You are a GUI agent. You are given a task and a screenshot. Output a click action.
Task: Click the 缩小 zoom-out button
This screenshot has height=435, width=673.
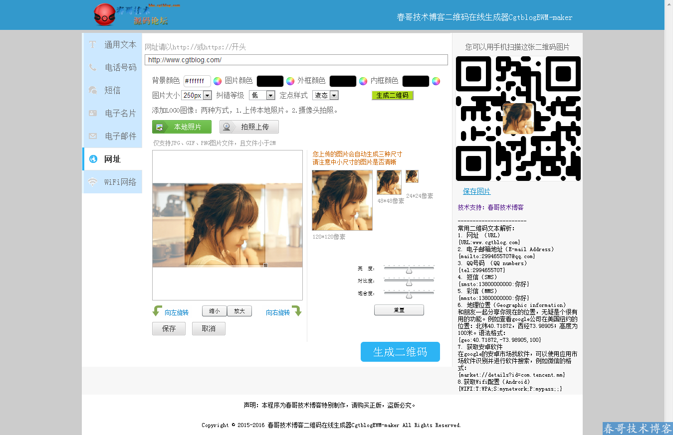(x=215, y=311)
